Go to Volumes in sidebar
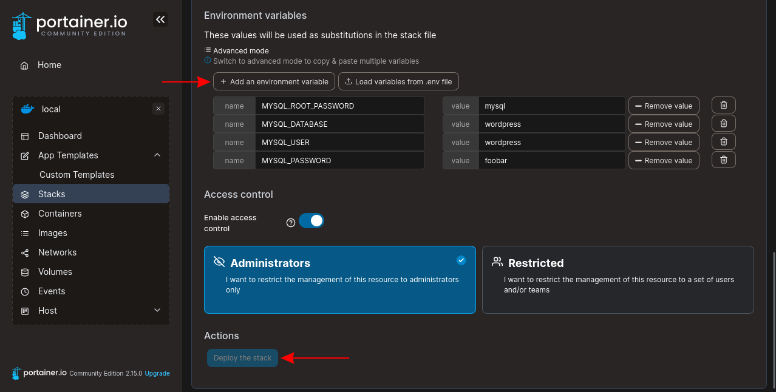 (x=55, y=272)
